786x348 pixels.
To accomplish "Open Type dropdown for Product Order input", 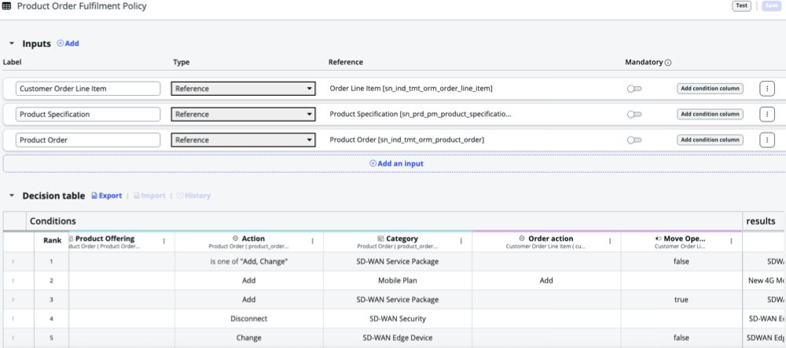I will (243, 140).
